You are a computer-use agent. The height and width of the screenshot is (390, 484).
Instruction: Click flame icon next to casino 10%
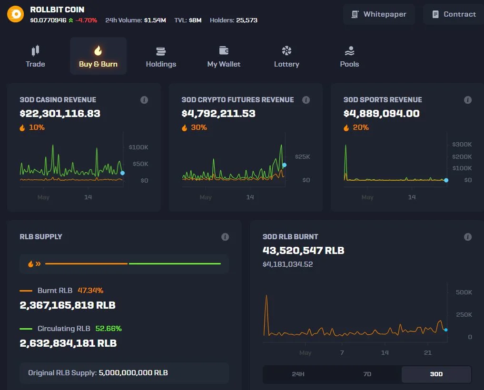pyautogui.click(x=22, y=128)
